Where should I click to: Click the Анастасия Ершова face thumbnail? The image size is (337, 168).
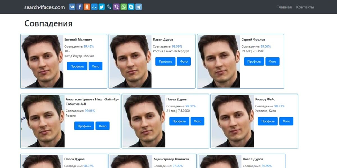click(43, 121)
